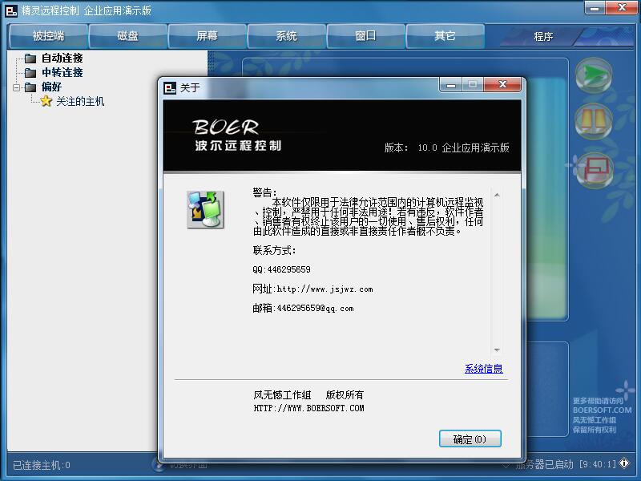Viewport: 641px width, 481px height.
Task: Open the 程序 tab
Action: coord(543,37)
